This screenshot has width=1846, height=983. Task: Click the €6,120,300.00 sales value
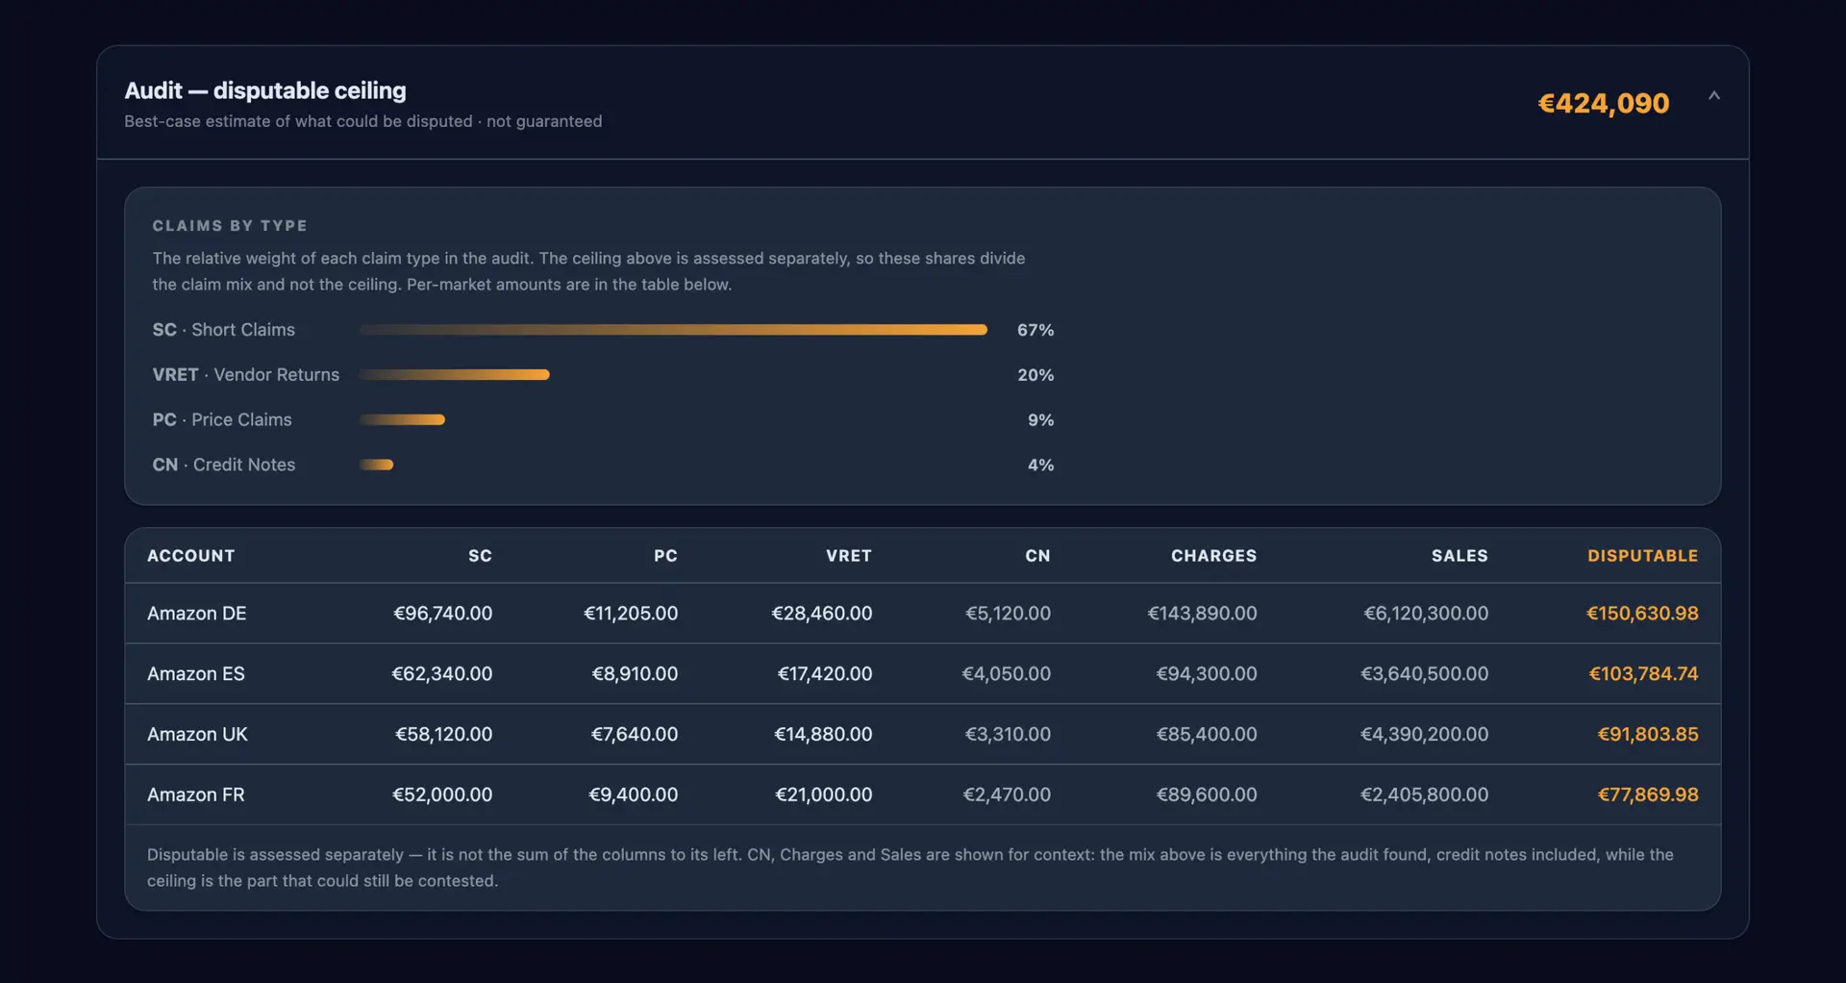coord(1426,614)
